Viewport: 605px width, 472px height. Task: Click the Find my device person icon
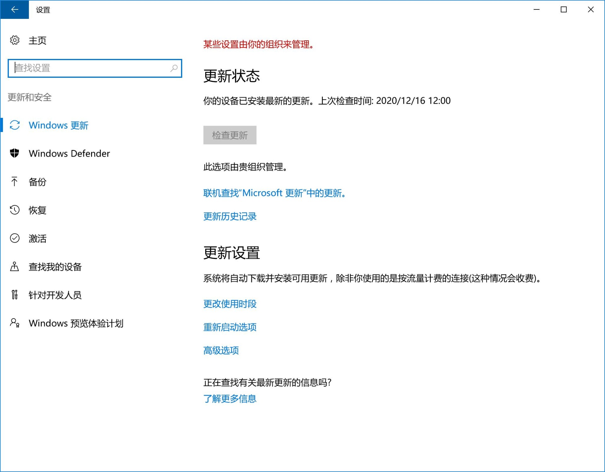click(x=15, y=267)
